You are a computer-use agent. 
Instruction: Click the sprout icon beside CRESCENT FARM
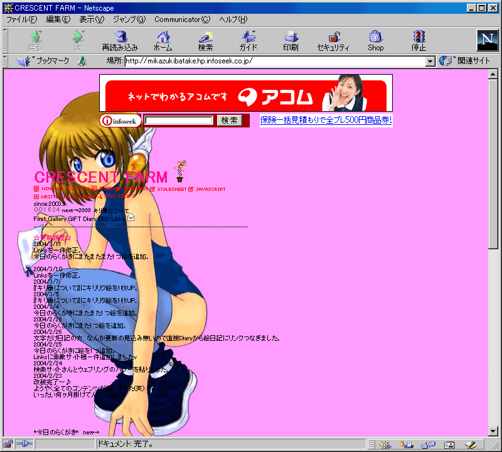click(180, 171)
